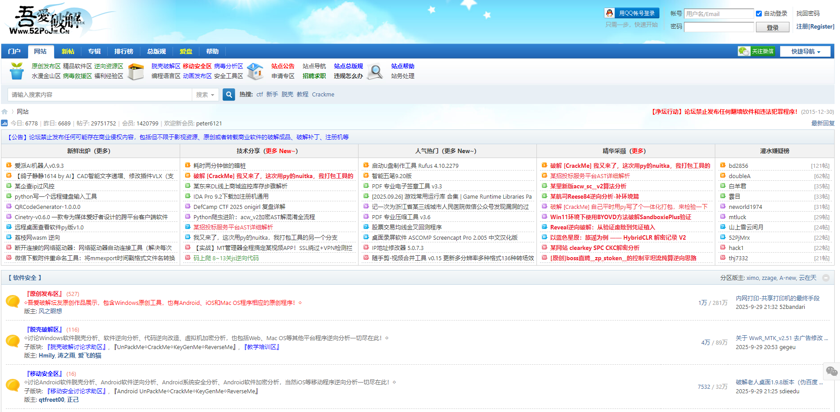The image size is (840, 412).
Task: Click into the search content input field
Action: 100,95
